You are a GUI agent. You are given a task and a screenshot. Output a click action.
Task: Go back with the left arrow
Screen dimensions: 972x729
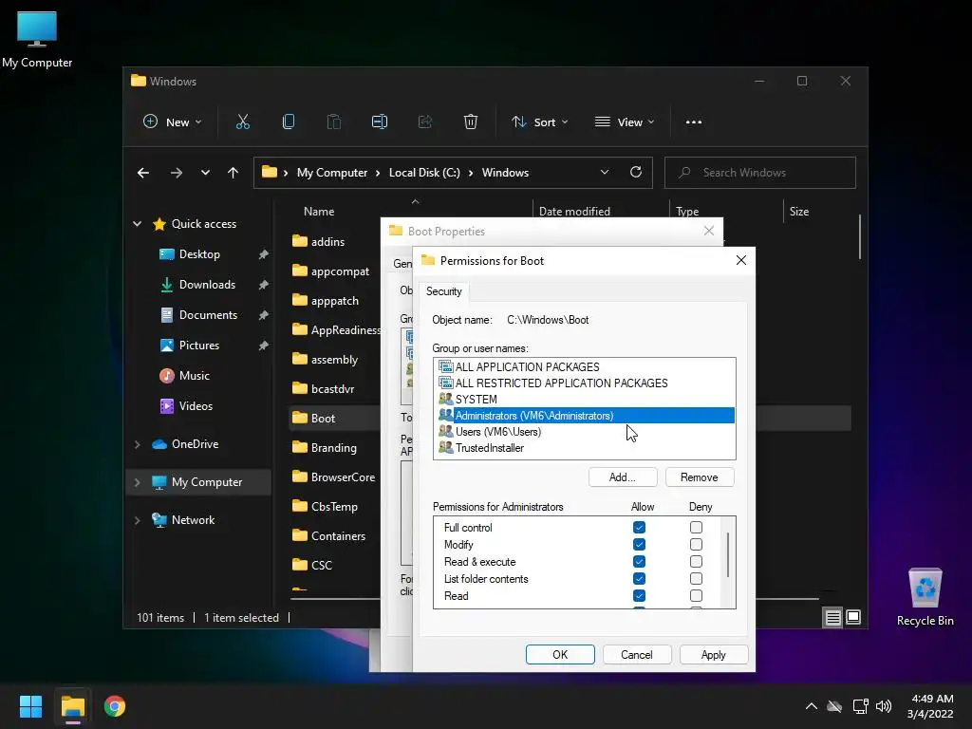pyautogui.click(x=143, y=173)
